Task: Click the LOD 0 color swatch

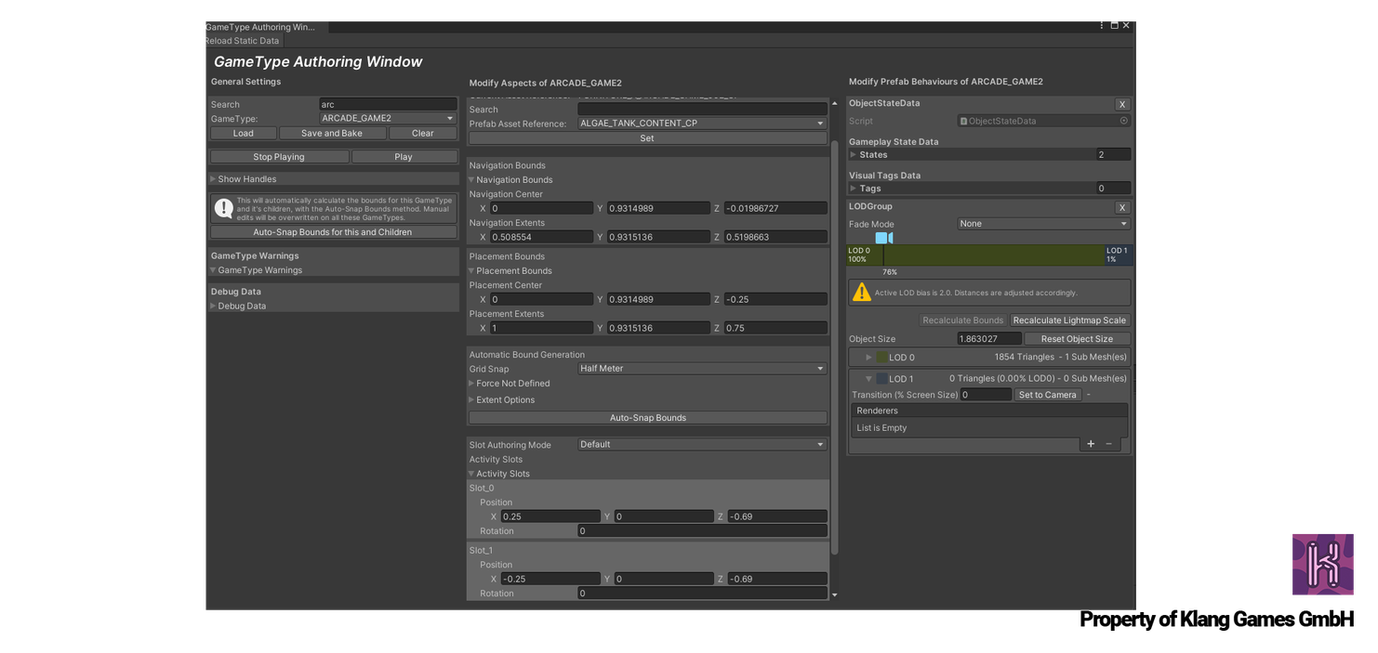Action: tap(882, 358)
